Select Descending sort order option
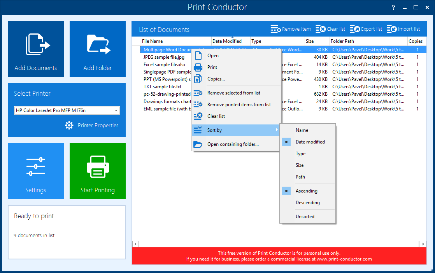Image resolution: width=435 pixels, height=273 pixels. coord(308,203)
